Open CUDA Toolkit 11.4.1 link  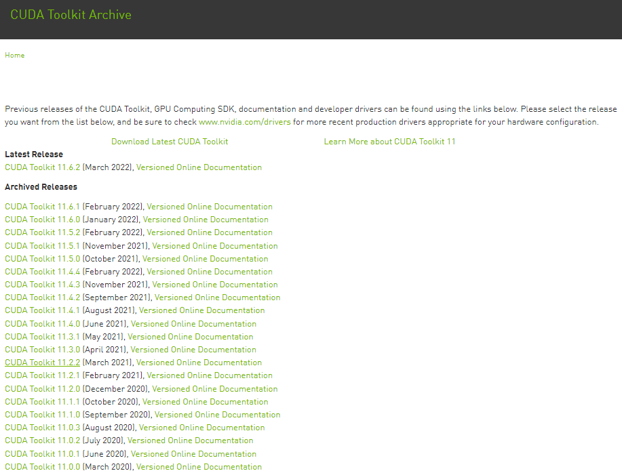click(x=43, y=310)
